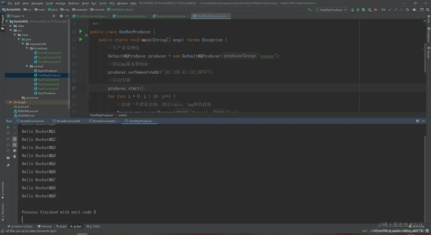Open the Version Control tool window

pos(20,227)
